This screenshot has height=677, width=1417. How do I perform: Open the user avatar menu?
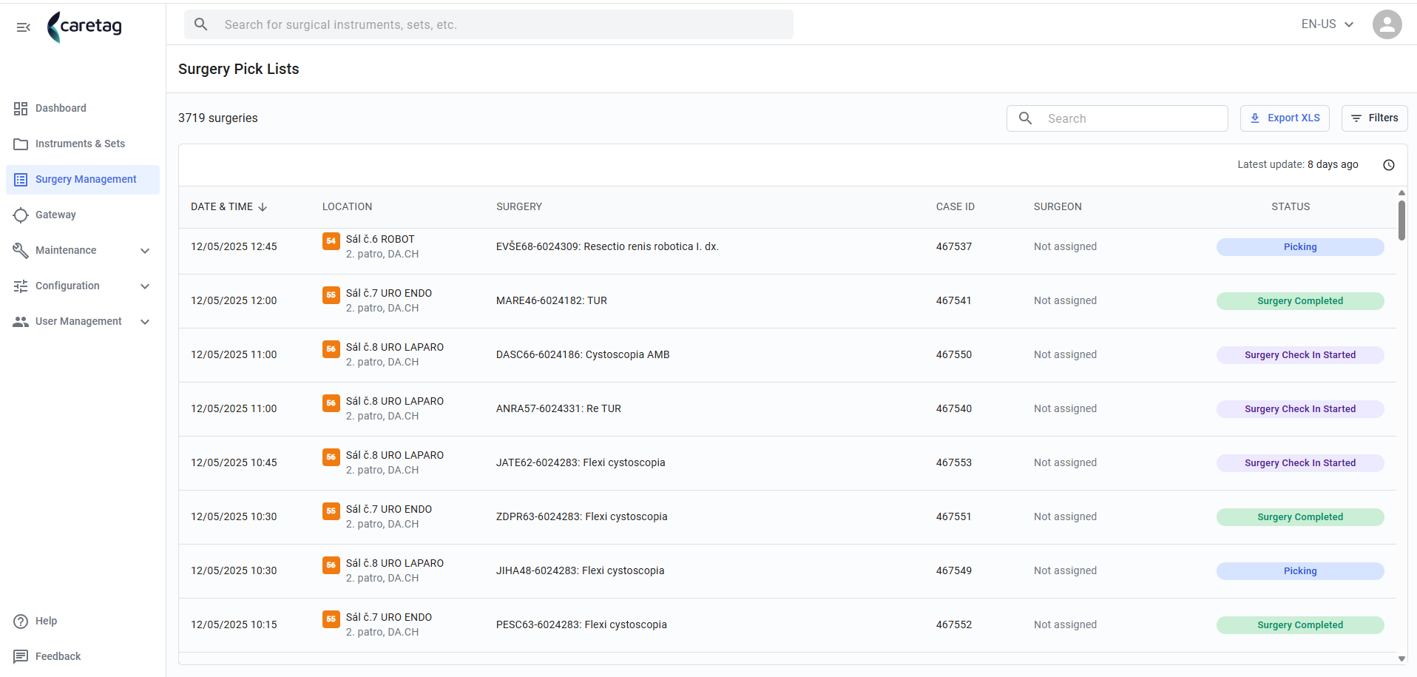click(1387, 24)
